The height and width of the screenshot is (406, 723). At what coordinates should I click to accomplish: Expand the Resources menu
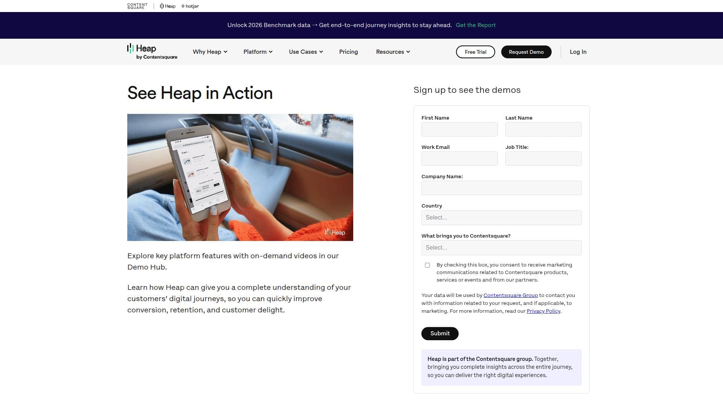point(393,52)
